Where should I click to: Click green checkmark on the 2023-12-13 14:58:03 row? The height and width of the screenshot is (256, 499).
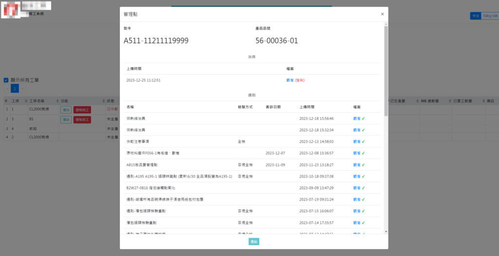(364, 142)
